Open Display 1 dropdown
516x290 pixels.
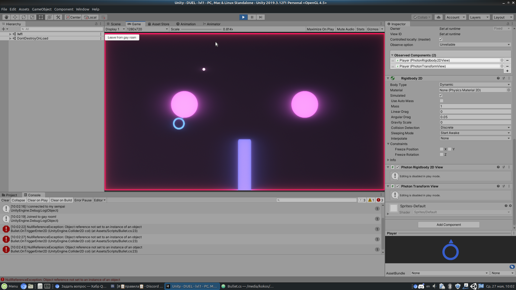click(115, 29)
